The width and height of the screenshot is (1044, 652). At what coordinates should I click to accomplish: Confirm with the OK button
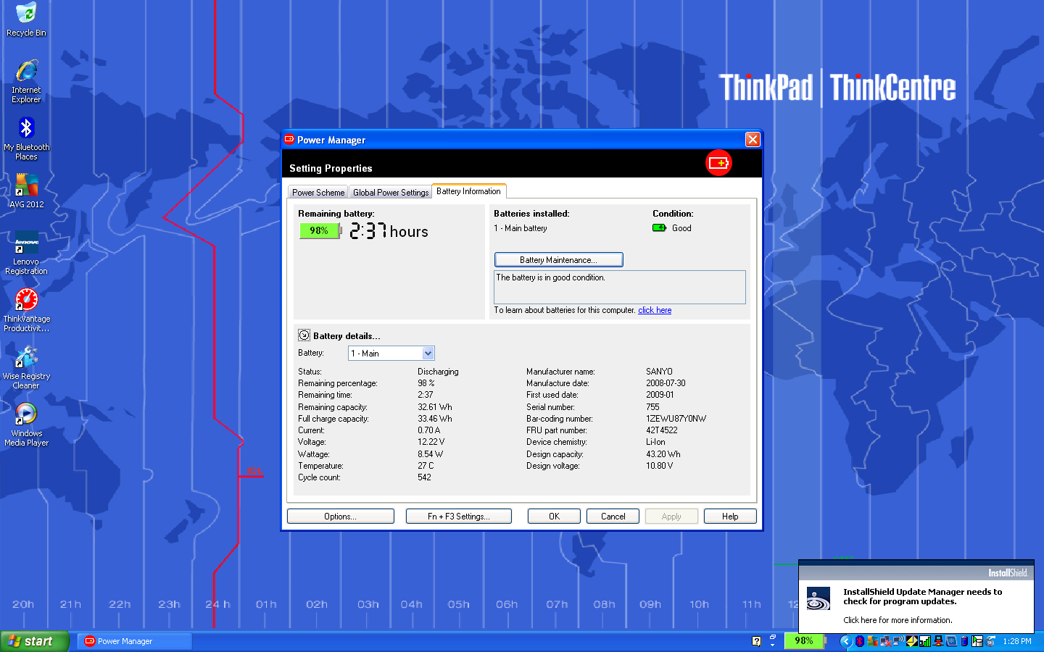click(554, 517)
